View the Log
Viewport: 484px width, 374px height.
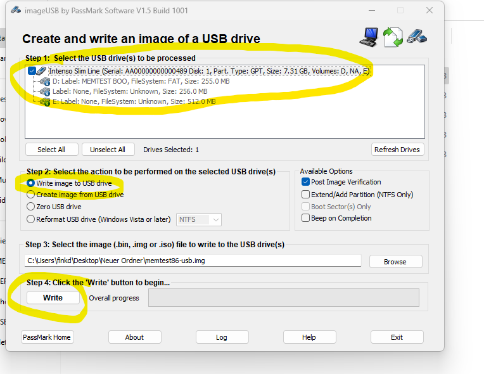coord(222,337)
